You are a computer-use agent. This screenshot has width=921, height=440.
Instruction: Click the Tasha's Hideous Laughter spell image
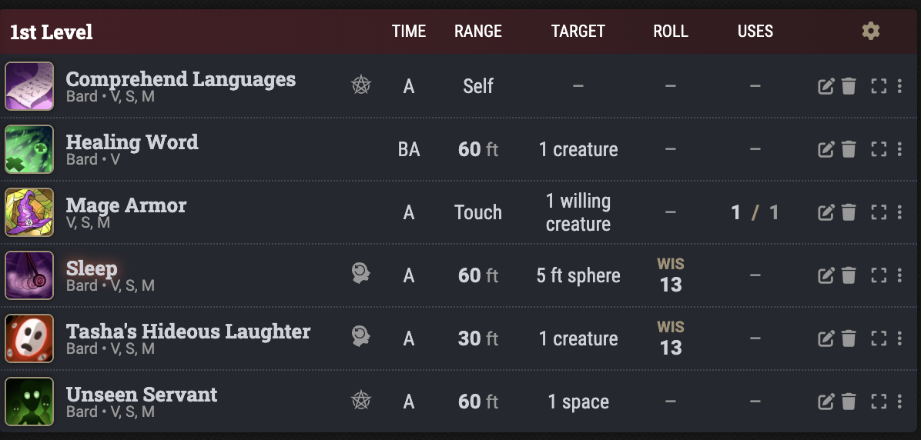(x=29, y=338)
